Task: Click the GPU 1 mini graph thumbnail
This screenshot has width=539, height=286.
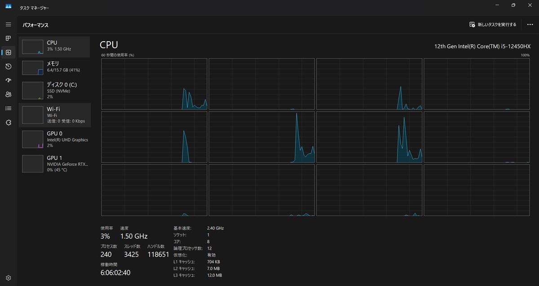Action: [x=32, y=164]
